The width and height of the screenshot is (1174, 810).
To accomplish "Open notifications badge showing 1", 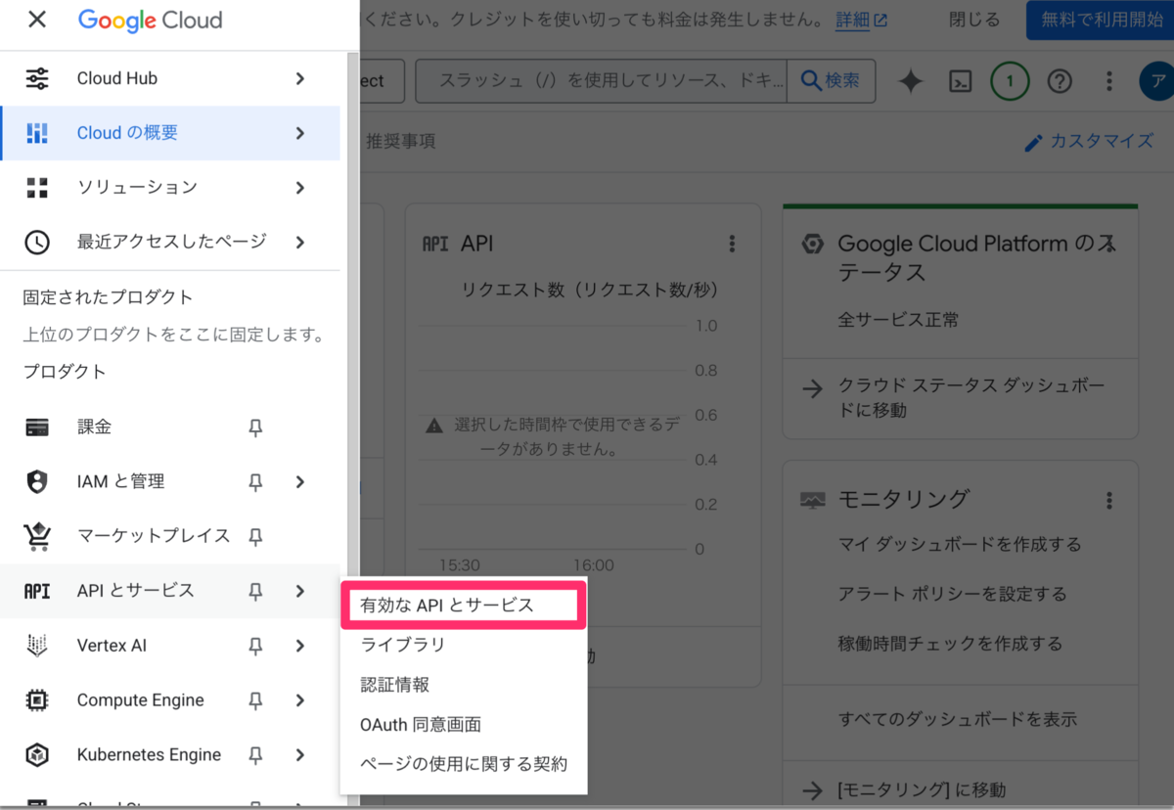I will click(x=1010, y=81).
